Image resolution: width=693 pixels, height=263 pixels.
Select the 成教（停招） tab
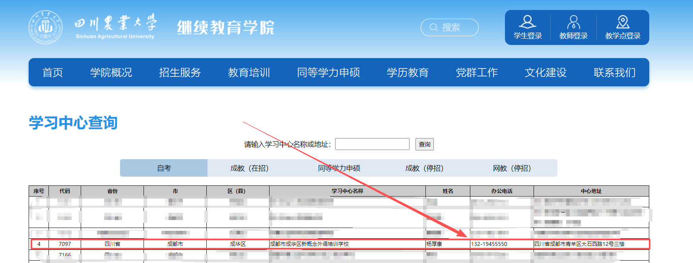424,168
